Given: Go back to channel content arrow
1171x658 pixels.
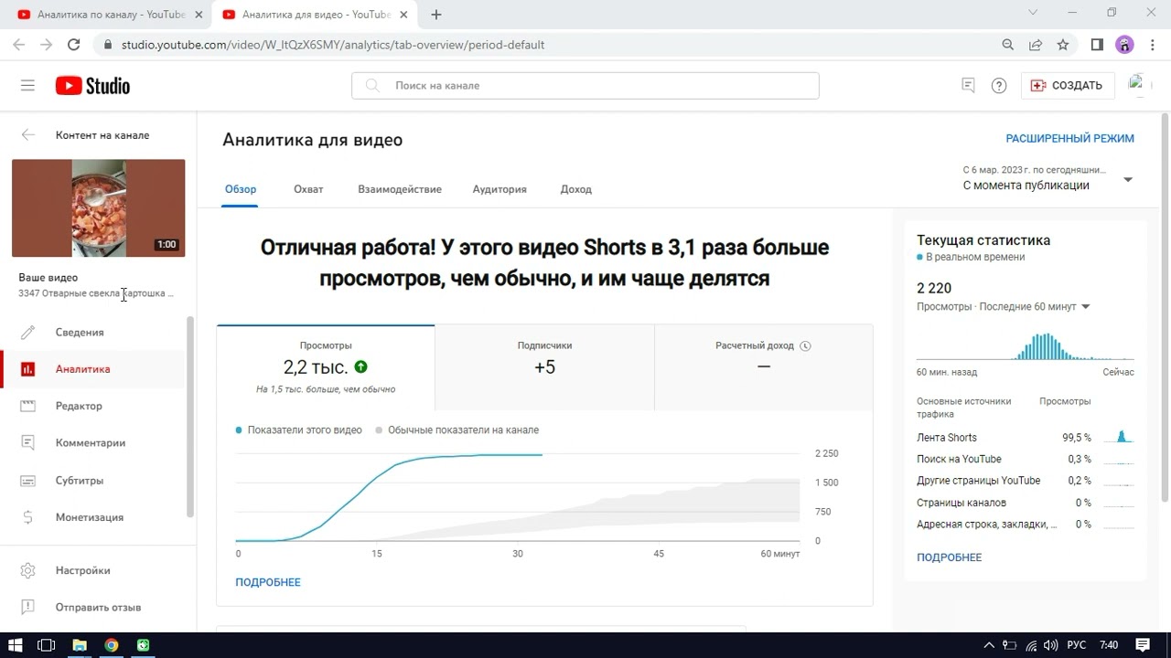Looking at the screenshot, I should click(28, 135).
